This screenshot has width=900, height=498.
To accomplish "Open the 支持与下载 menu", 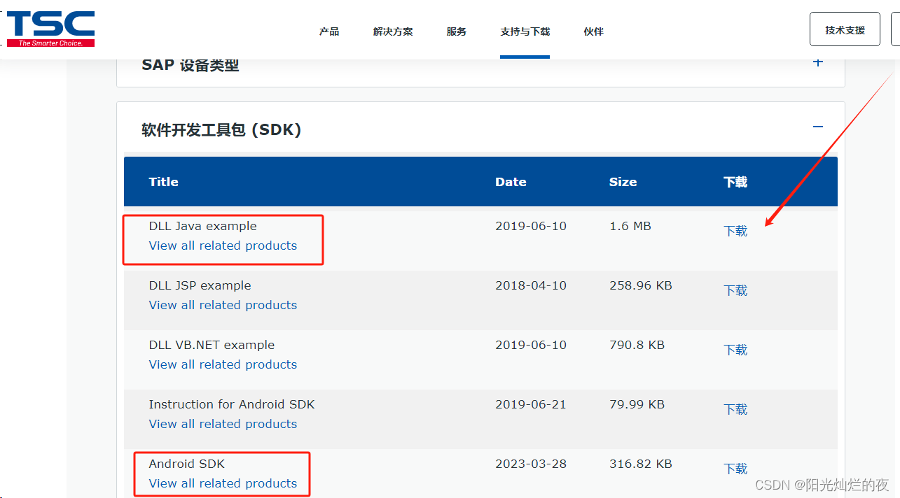I will [x=525, y=31].
